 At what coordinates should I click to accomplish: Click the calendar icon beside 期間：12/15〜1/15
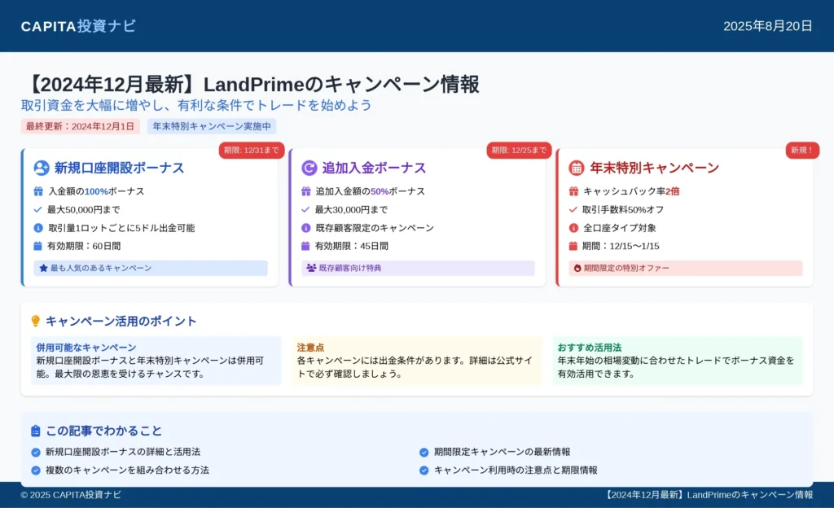[x=573, y=246]
